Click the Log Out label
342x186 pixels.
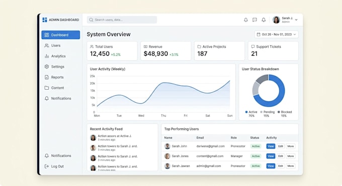[x=57, y=166]
